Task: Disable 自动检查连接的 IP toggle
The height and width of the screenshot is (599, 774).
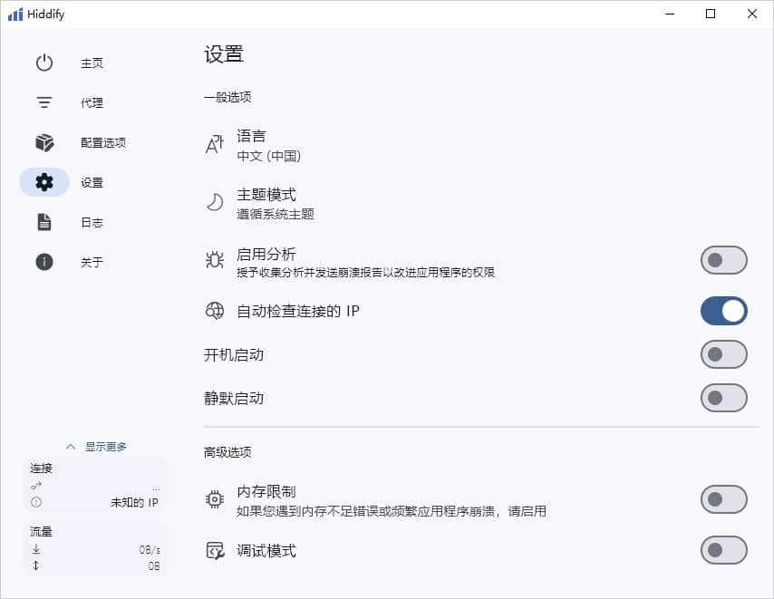Action: pyautogui.click(x=724, y=311)
